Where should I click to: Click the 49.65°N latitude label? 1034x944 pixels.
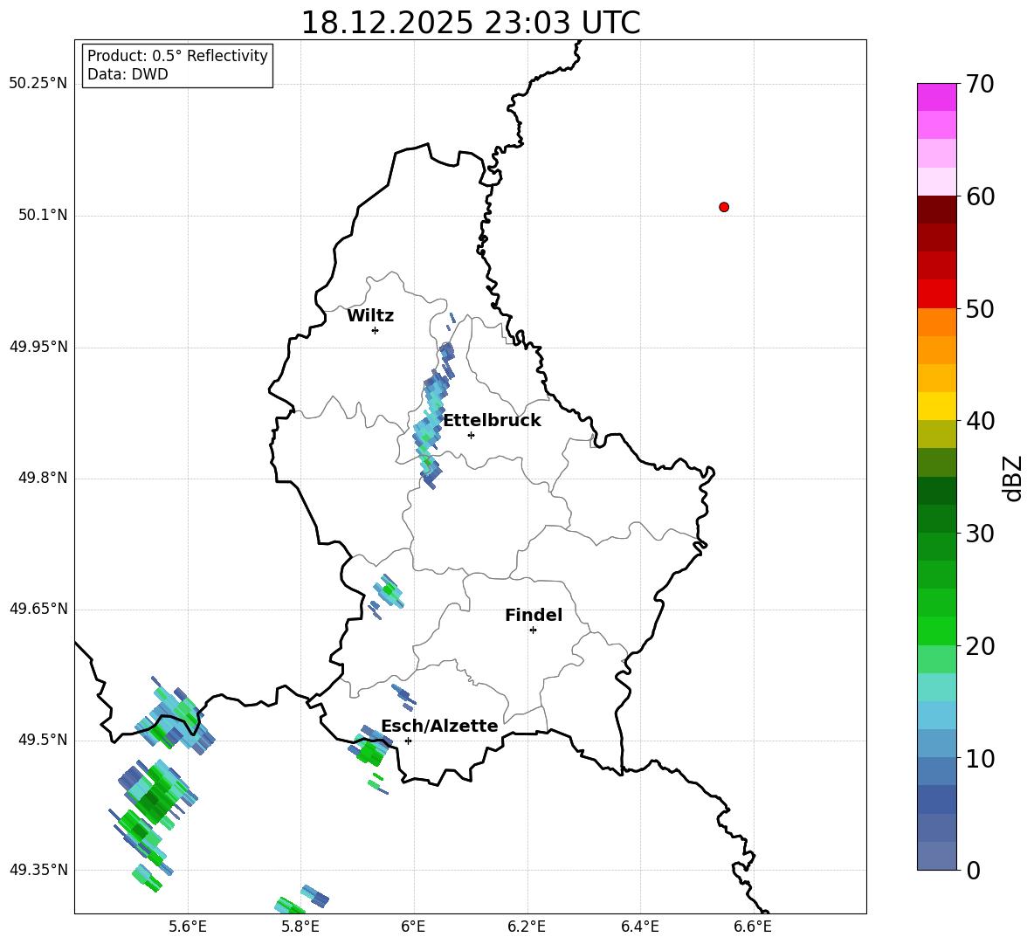(x=38, y=609)
